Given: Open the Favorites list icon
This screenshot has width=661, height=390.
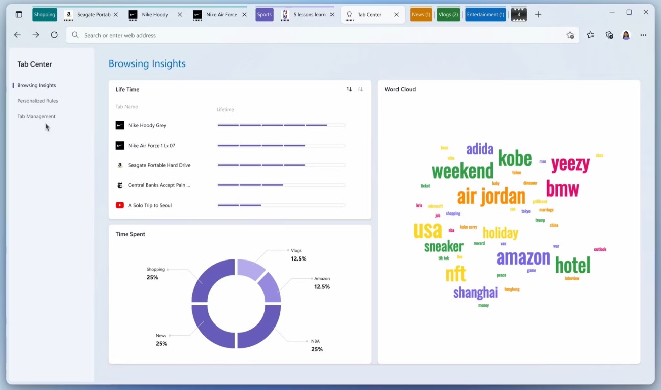Looking at the screenshot, I should click(590, 35).
